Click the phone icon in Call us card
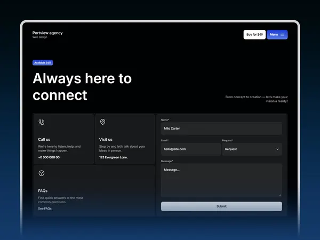 point(42,122)
